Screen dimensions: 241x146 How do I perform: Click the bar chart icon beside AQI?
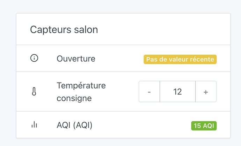34,125
